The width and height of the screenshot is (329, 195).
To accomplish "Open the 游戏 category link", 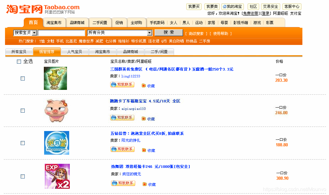I will pyautogui.click(x=257, y=23).
